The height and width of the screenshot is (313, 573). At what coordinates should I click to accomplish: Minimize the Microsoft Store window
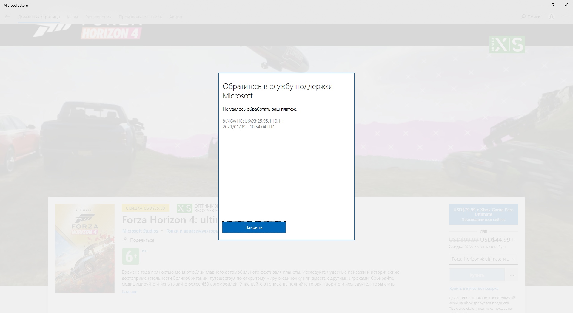click(539, 5)
